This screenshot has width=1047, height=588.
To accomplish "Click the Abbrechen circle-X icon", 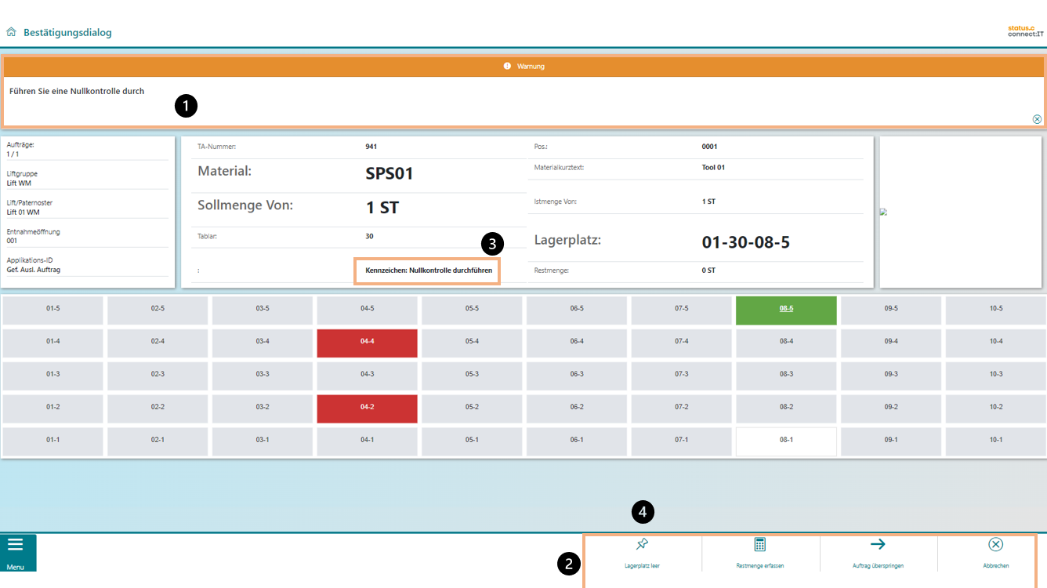I will (x=995, y=544).
